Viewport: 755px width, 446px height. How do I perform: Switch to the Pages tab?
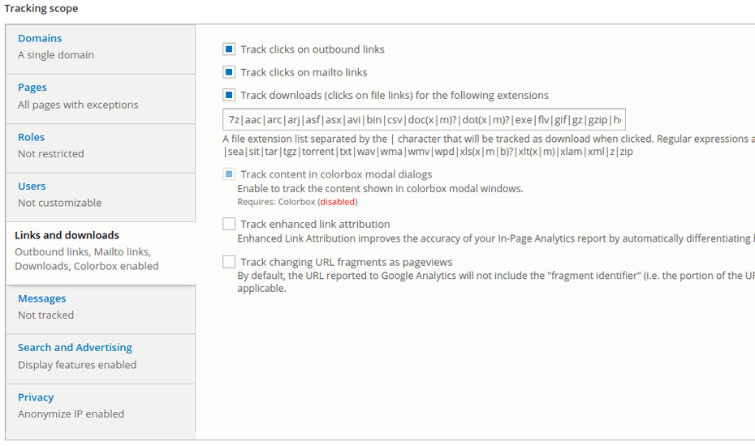click(x=32, y=88)
